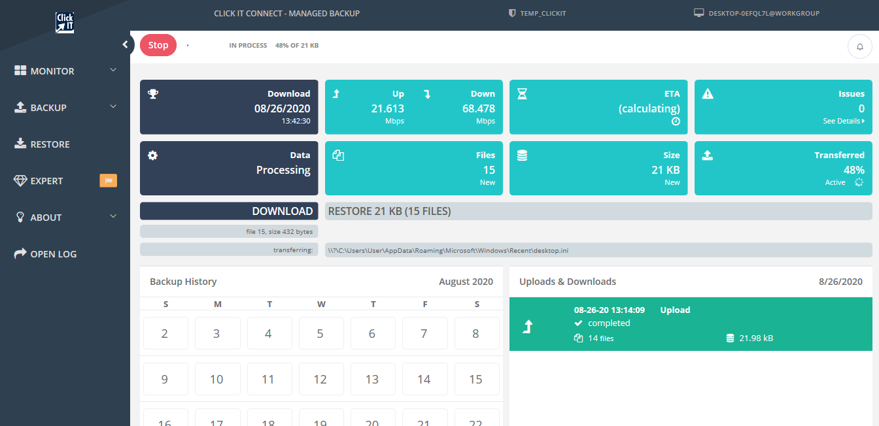This screenshot has height=426, width=879.
Task: Click the Down arrow icon in speed card
Action: (427, 94)
